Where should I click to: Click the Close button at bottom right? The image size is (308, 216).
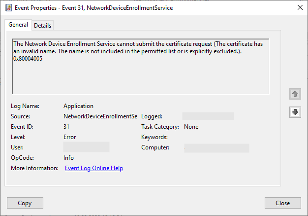(282, 203)
